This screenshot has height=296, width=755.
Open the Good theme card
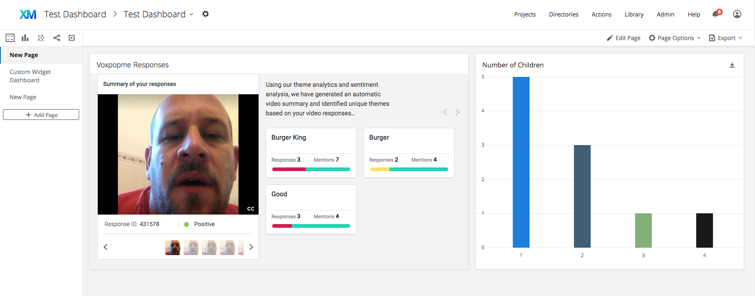[x=311, y=210]
